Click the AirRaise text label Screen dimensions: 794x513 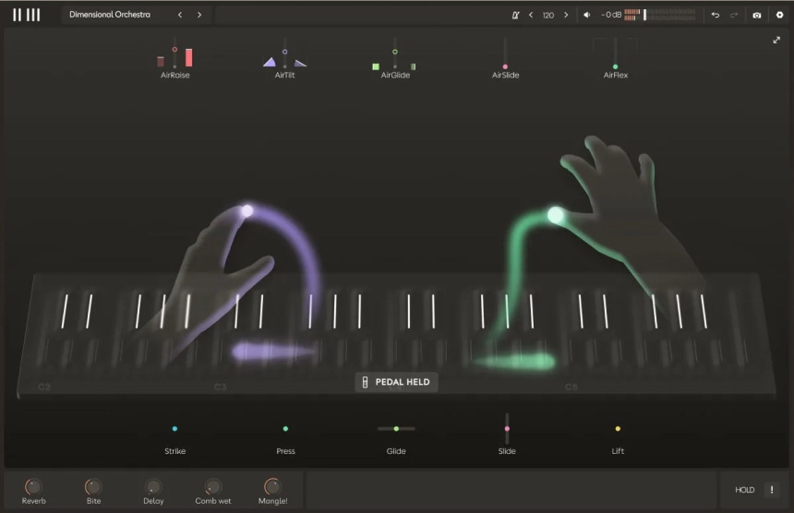175,75
